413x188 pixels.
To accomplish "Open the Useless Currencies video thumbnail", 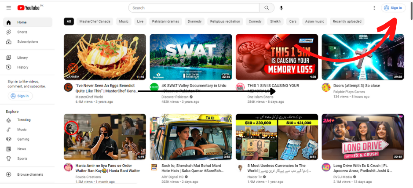I will (x=277, y=137).
